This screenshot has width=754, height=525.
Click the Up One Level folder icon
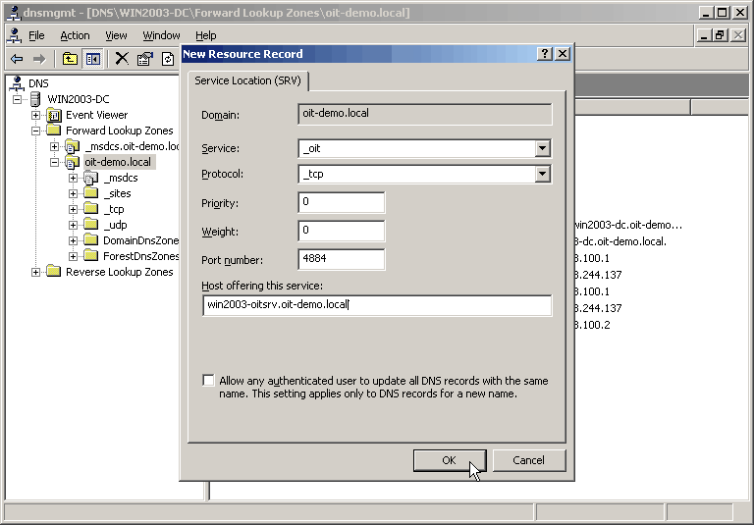tap(71, 59)
